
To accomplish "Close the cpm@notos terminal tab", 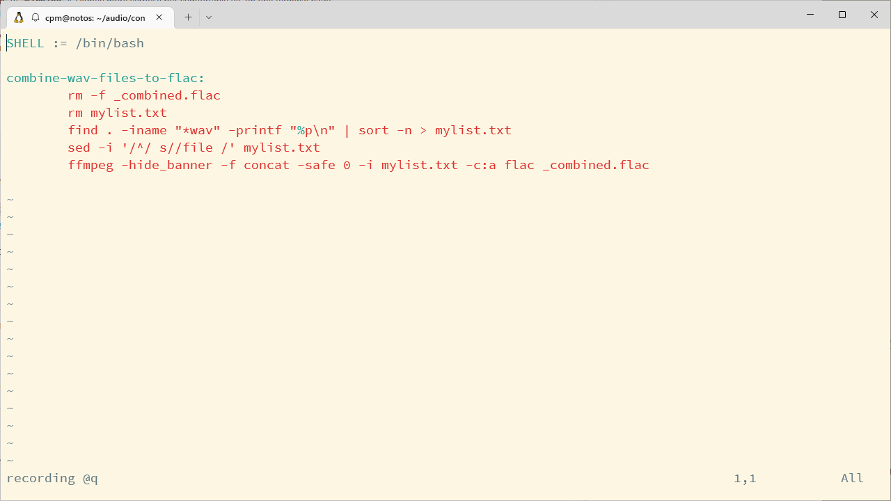I will 159,17.
